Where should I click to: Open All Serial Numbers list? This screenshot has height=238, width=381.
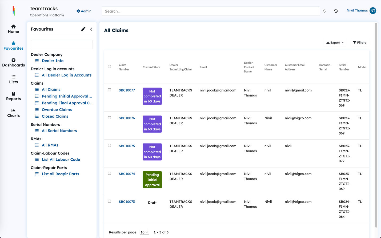[x=59, y=131]
